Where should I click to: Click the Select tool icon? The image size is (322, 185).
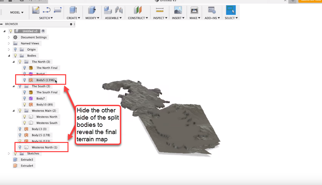click(x=231, y=10)
